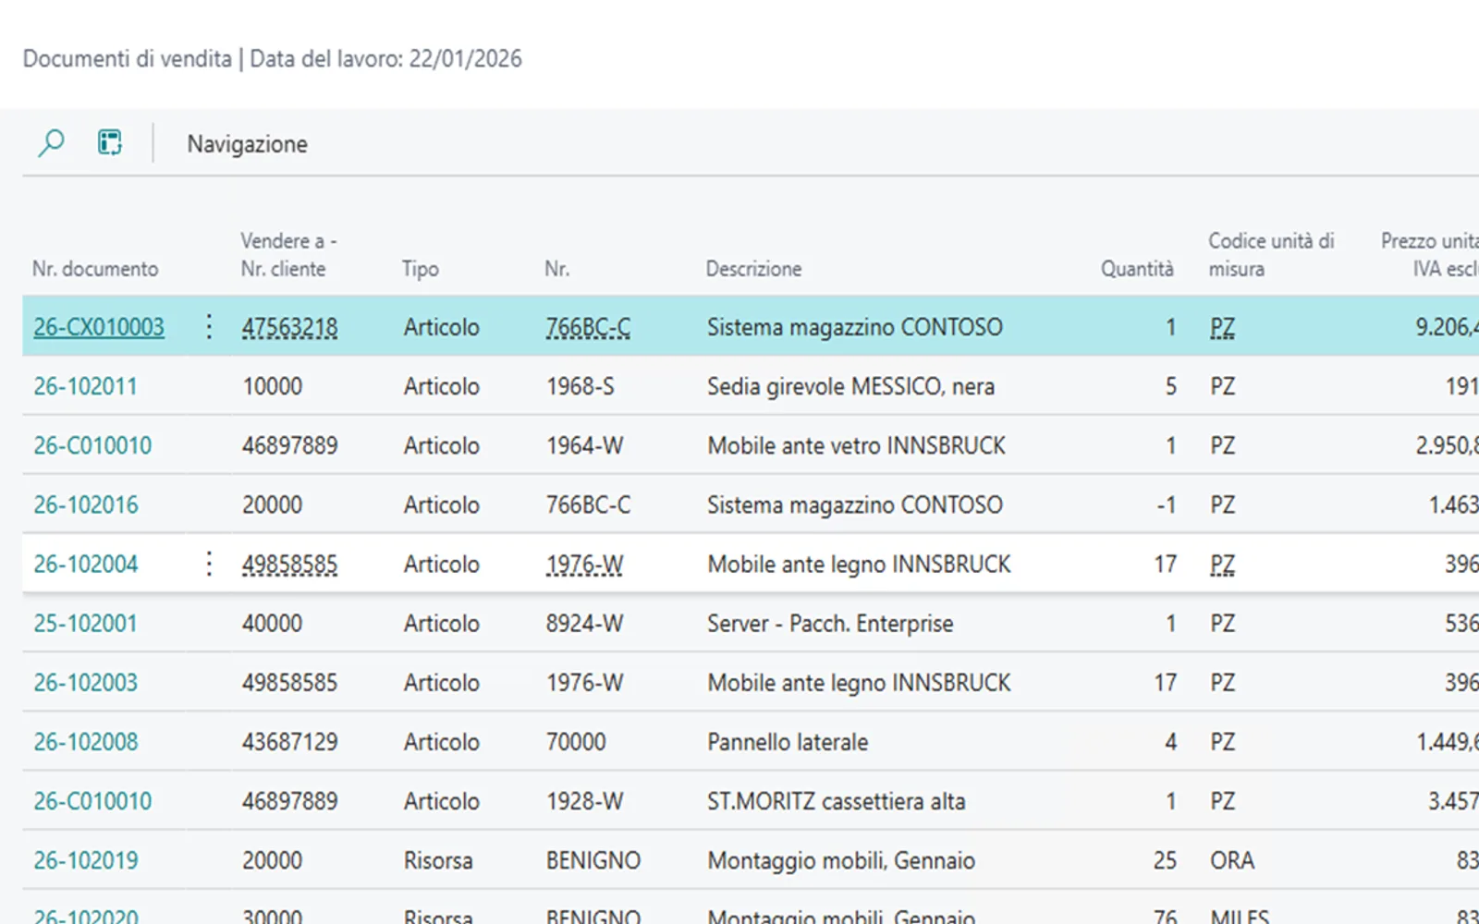Image resolution: width=1479 pixels, height=924 pixels.
Task: Click the Vendere a - Nr. cliente header
Action: click(288, 255)
